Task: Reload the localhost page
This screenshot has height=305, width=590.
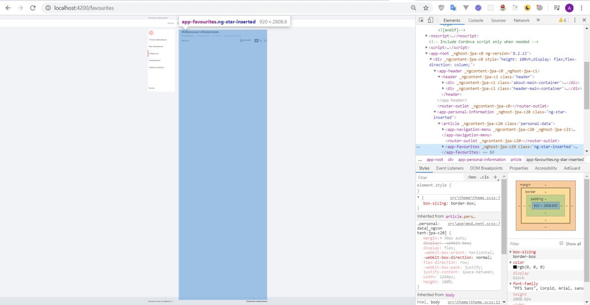Action: [33, 8]
